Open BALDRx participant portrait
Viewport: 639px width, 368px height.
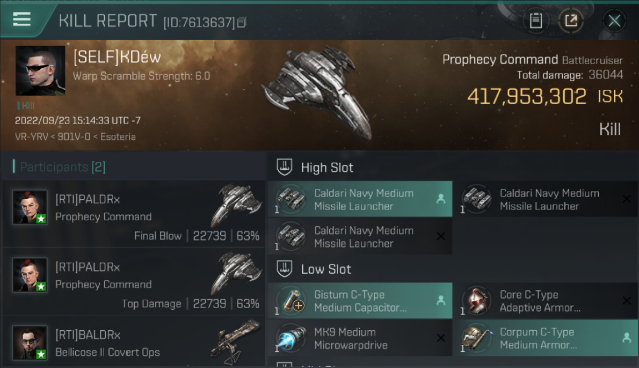coord(29,342)
